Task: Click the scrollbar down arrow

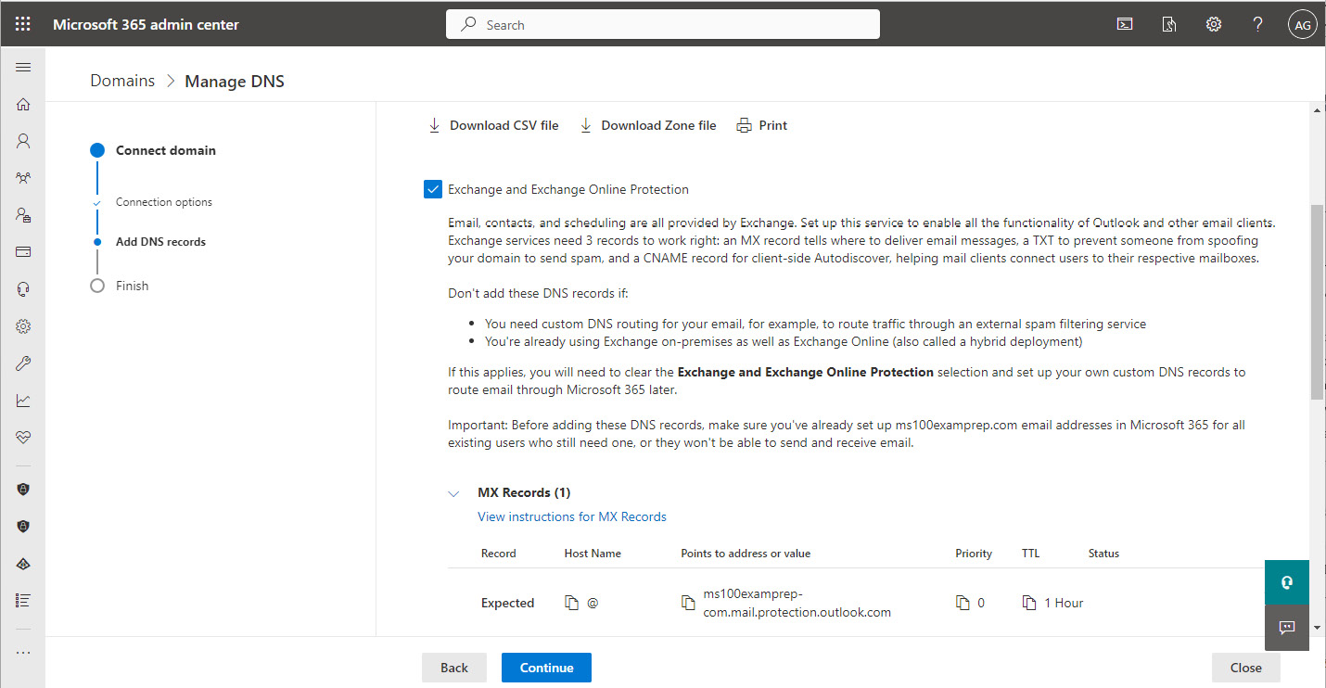Action: [x=1318, y=628]
